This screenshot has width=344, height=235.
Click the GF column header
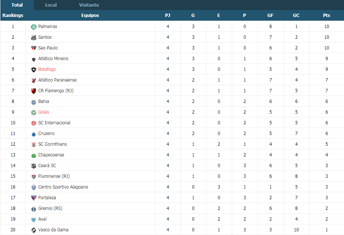click(270, 15)
